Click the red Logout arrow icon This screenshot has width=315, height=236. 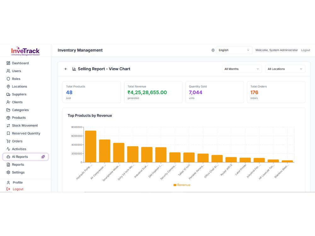click(8, 189)
